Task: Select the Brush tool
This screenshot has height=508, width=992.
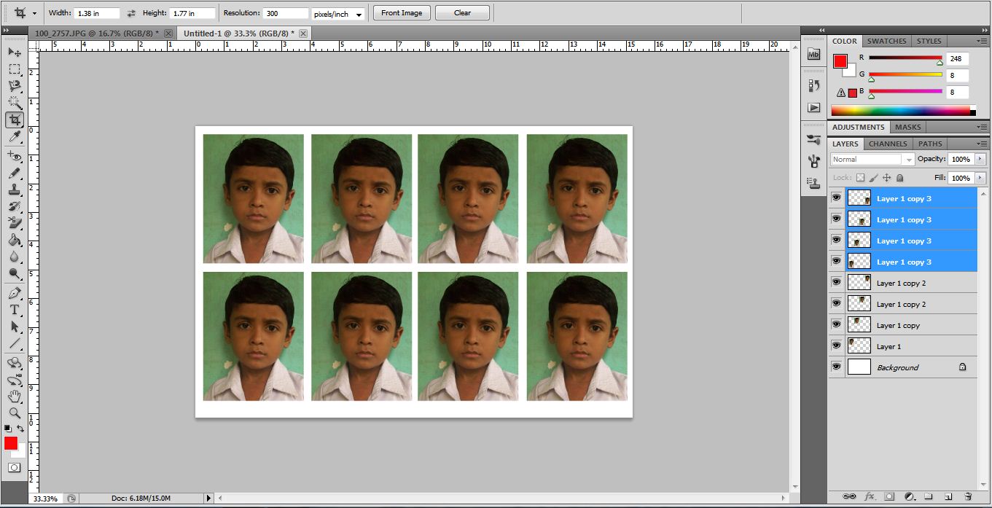Action: tap(14, 173)
